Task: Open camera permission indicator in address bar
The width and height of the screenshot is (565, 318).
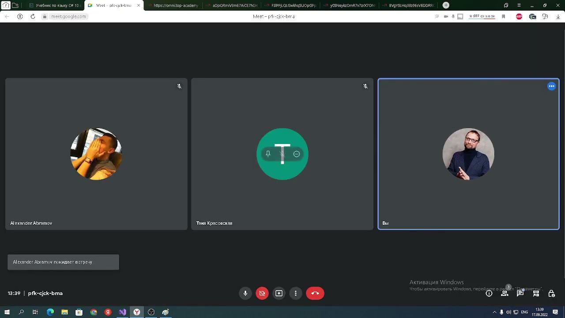Action: [446, 16]
